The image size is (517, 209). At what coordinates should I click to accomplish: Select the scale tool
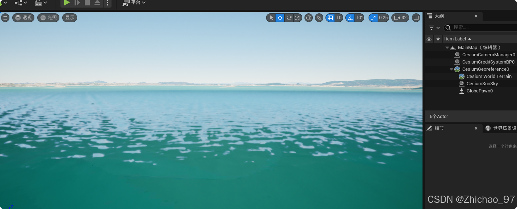298,18
